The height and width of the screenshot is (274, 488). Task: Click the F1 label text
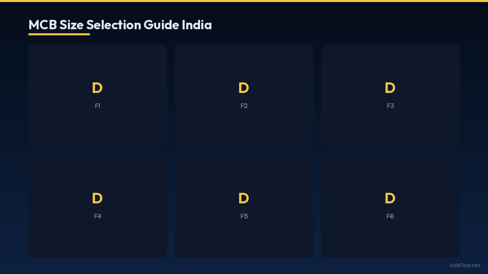[98, 106]
